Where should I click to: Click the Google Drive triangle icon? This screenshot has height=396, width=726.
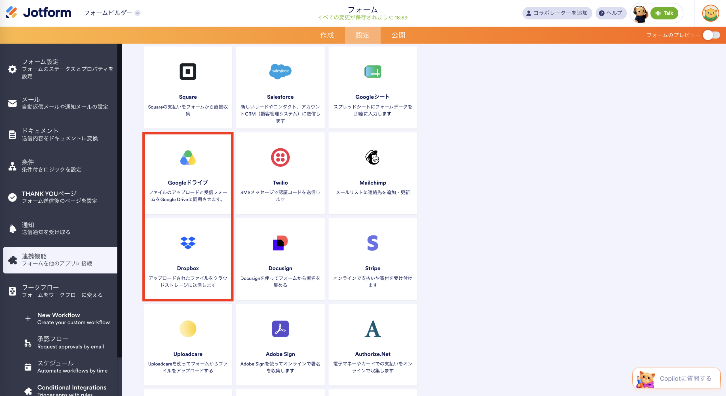click(188, 157)
